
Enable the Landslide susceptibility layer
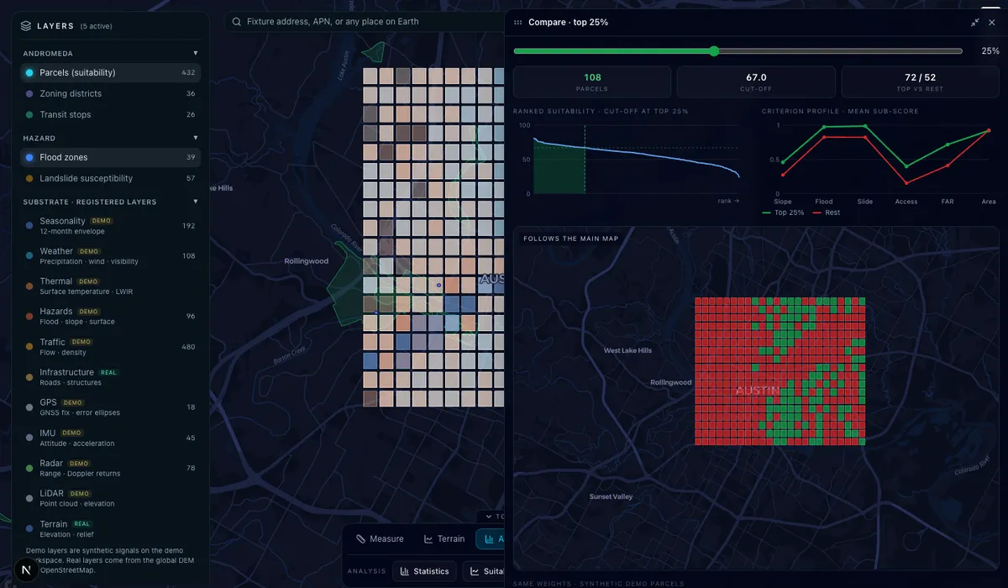point(110,178)
